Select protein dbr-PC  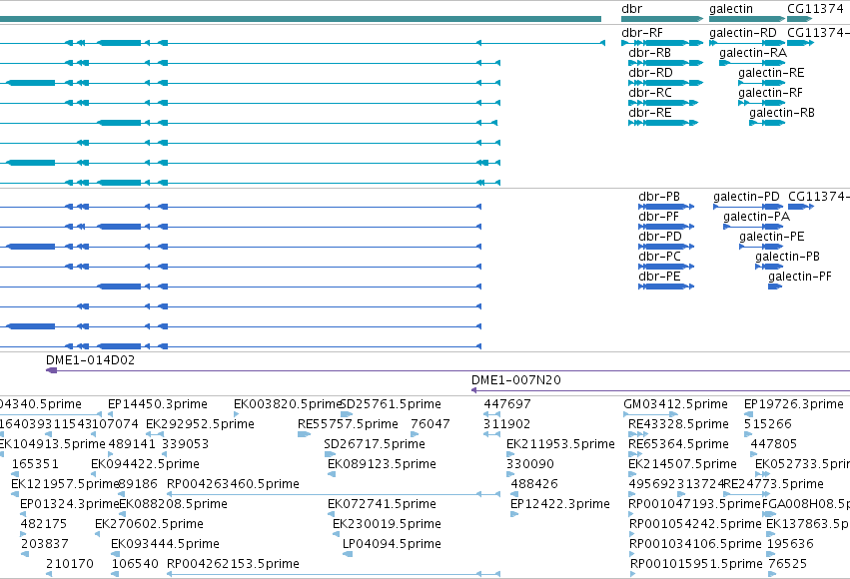659,257
